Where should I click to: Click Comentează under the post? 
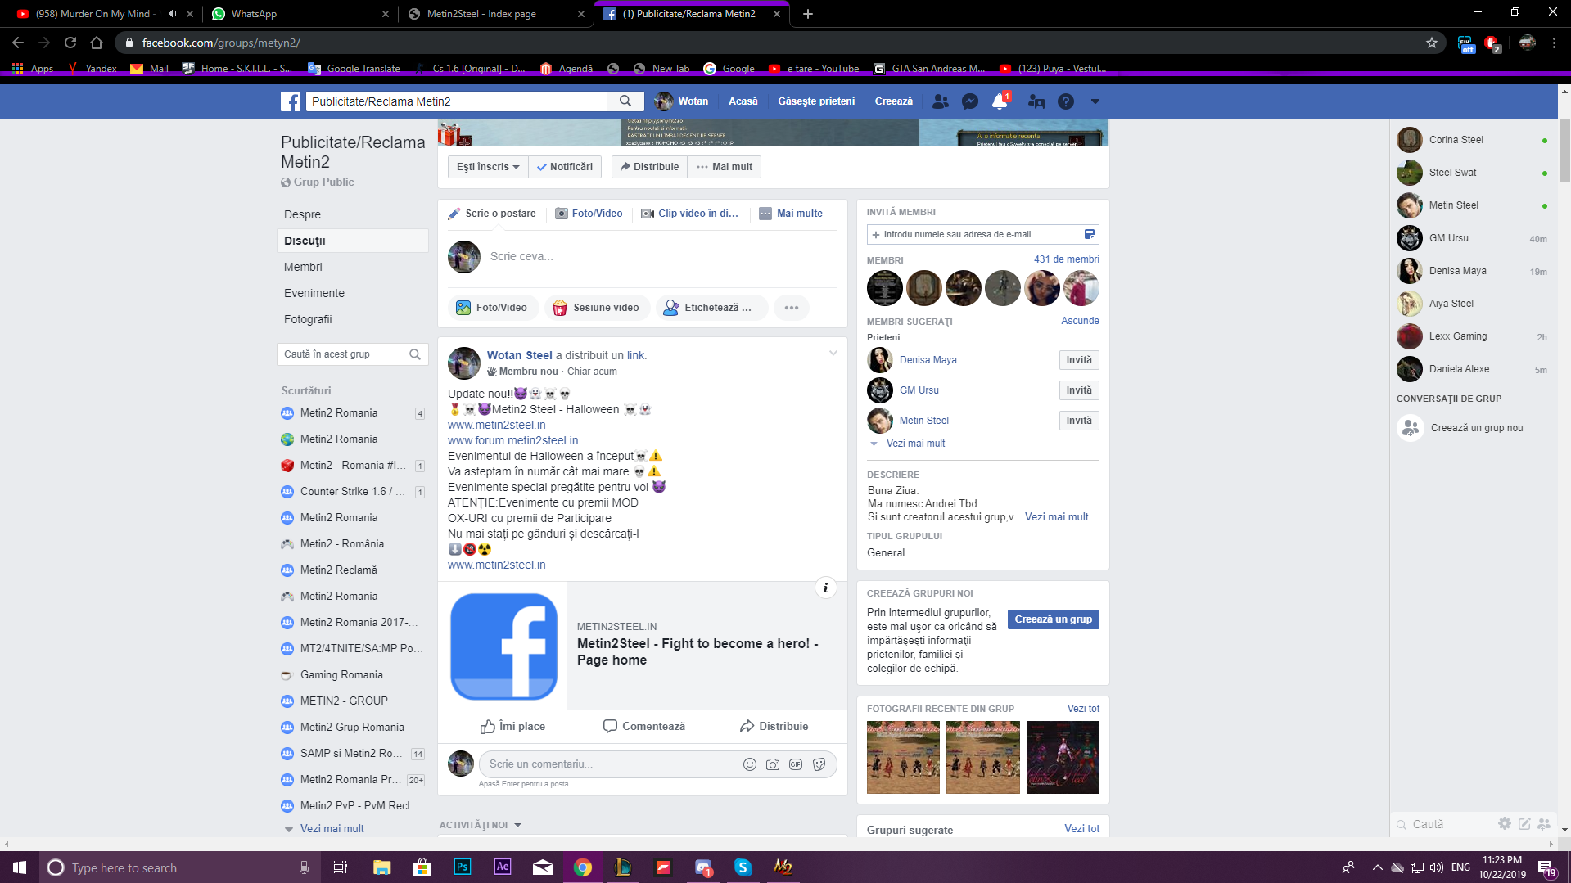coord(644,727)
